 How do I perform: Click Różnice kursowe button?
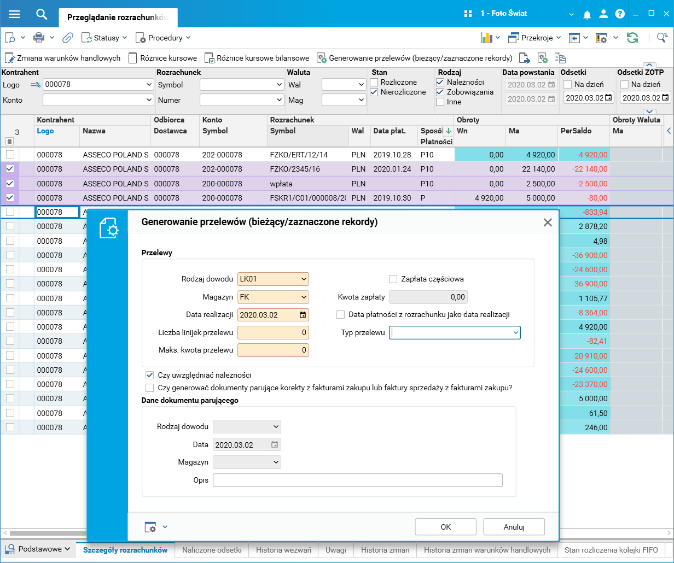click(x=162, y=58)
